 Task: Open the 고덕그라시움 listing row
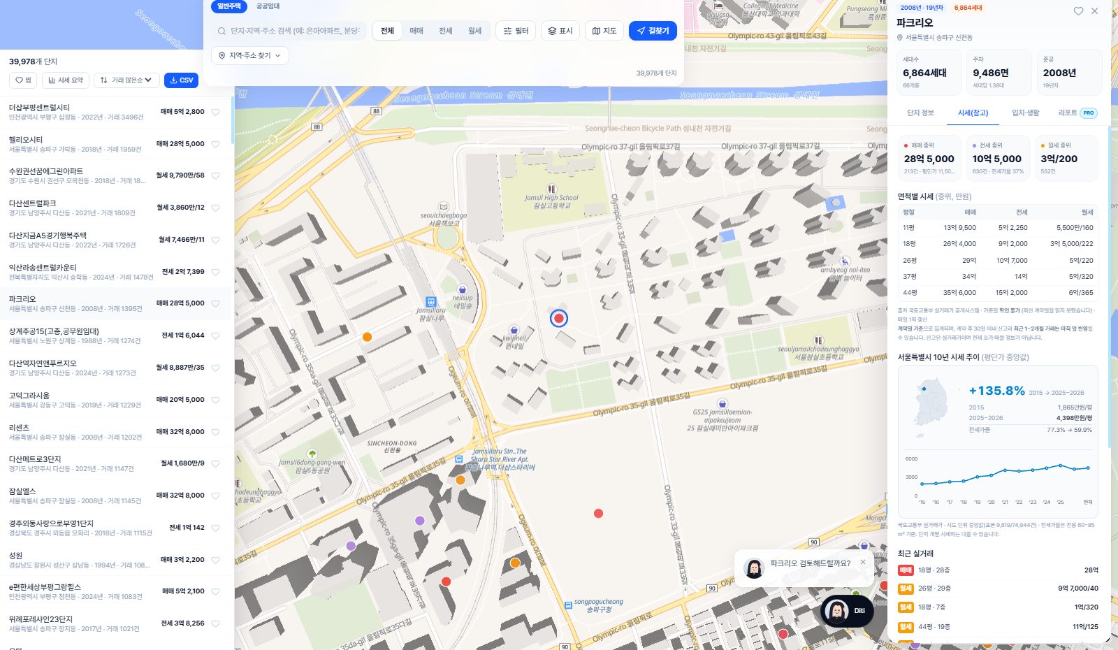[x=115, y=400]
